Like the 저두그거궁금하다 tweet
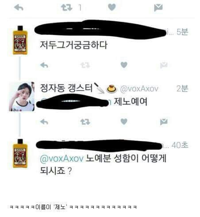This screenshot has width=200, height=217. pos(124,65)
